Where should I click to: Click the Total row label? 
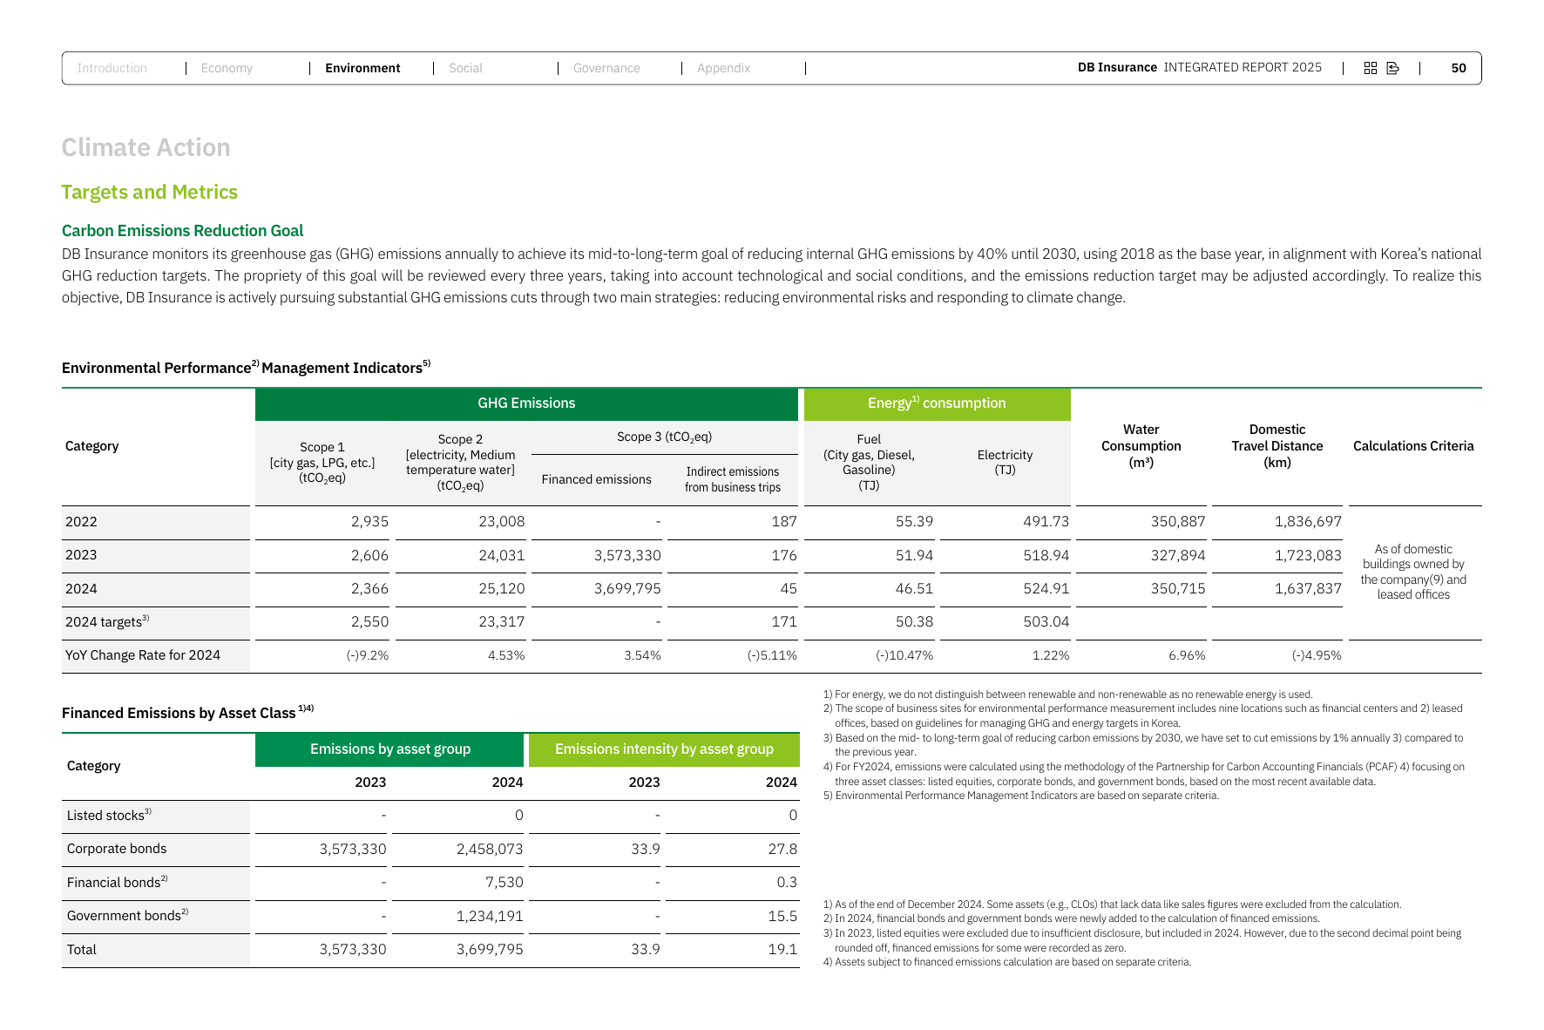(82, 950)
